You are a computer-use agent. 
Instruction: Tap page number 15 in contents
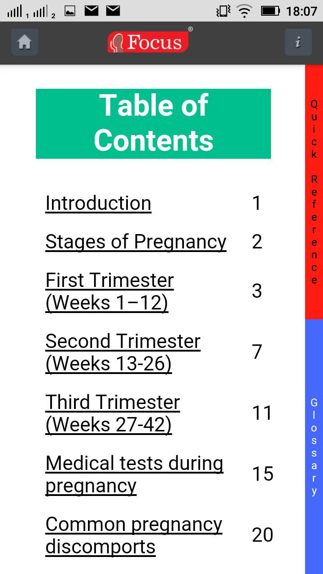click(x=262, y=474)
